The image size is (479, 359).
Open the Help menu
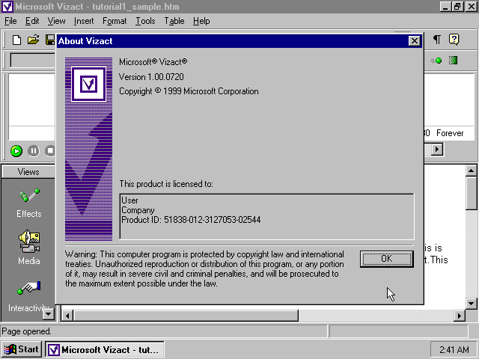pos(201,21)
